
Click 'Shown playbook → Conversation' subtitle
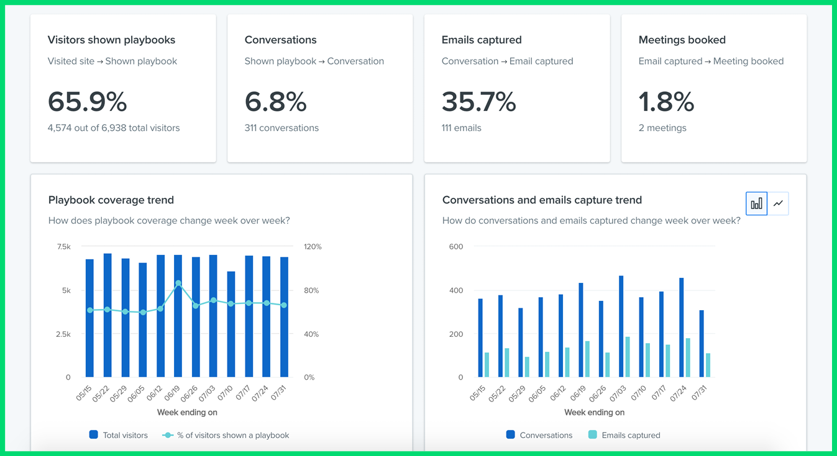(x=314, y=61)
